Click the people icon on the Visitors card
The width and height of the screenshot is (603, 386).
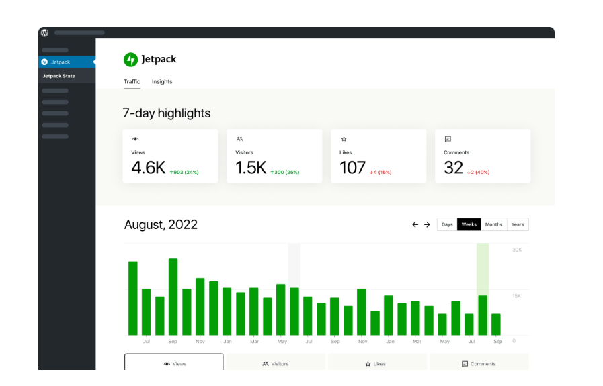click(239, 139)
